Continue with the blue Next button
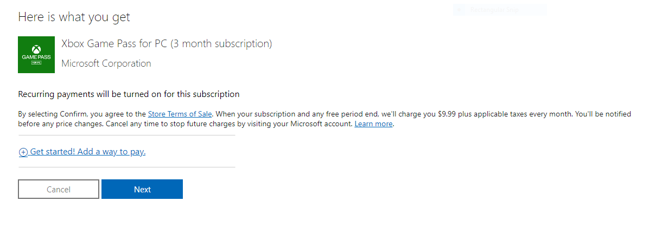This screenshot has height=233, width=662. click(142, 189)
